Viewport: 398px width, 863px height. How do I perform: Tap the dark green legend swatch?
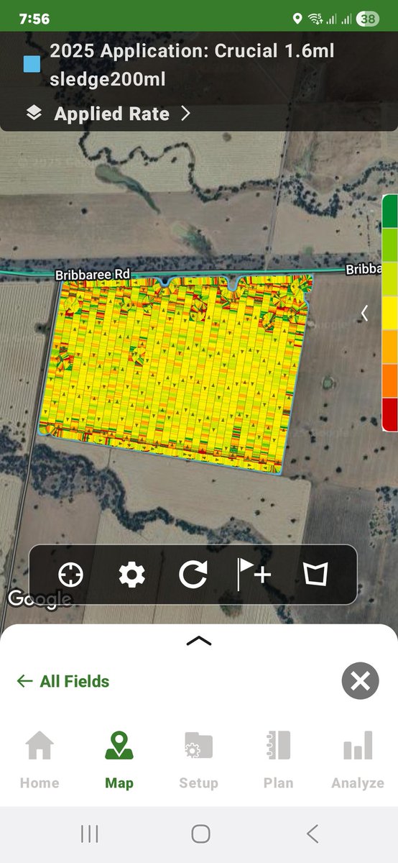[x=389, y=212]
